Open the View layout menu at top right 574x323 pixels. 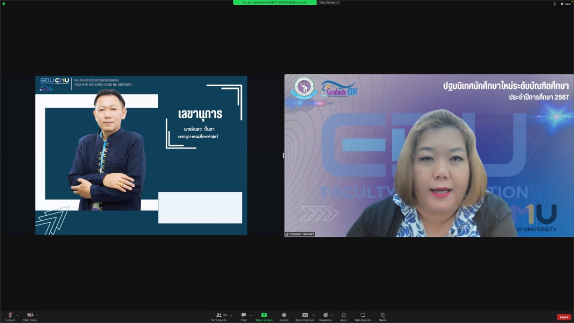(x=566, y=3)
